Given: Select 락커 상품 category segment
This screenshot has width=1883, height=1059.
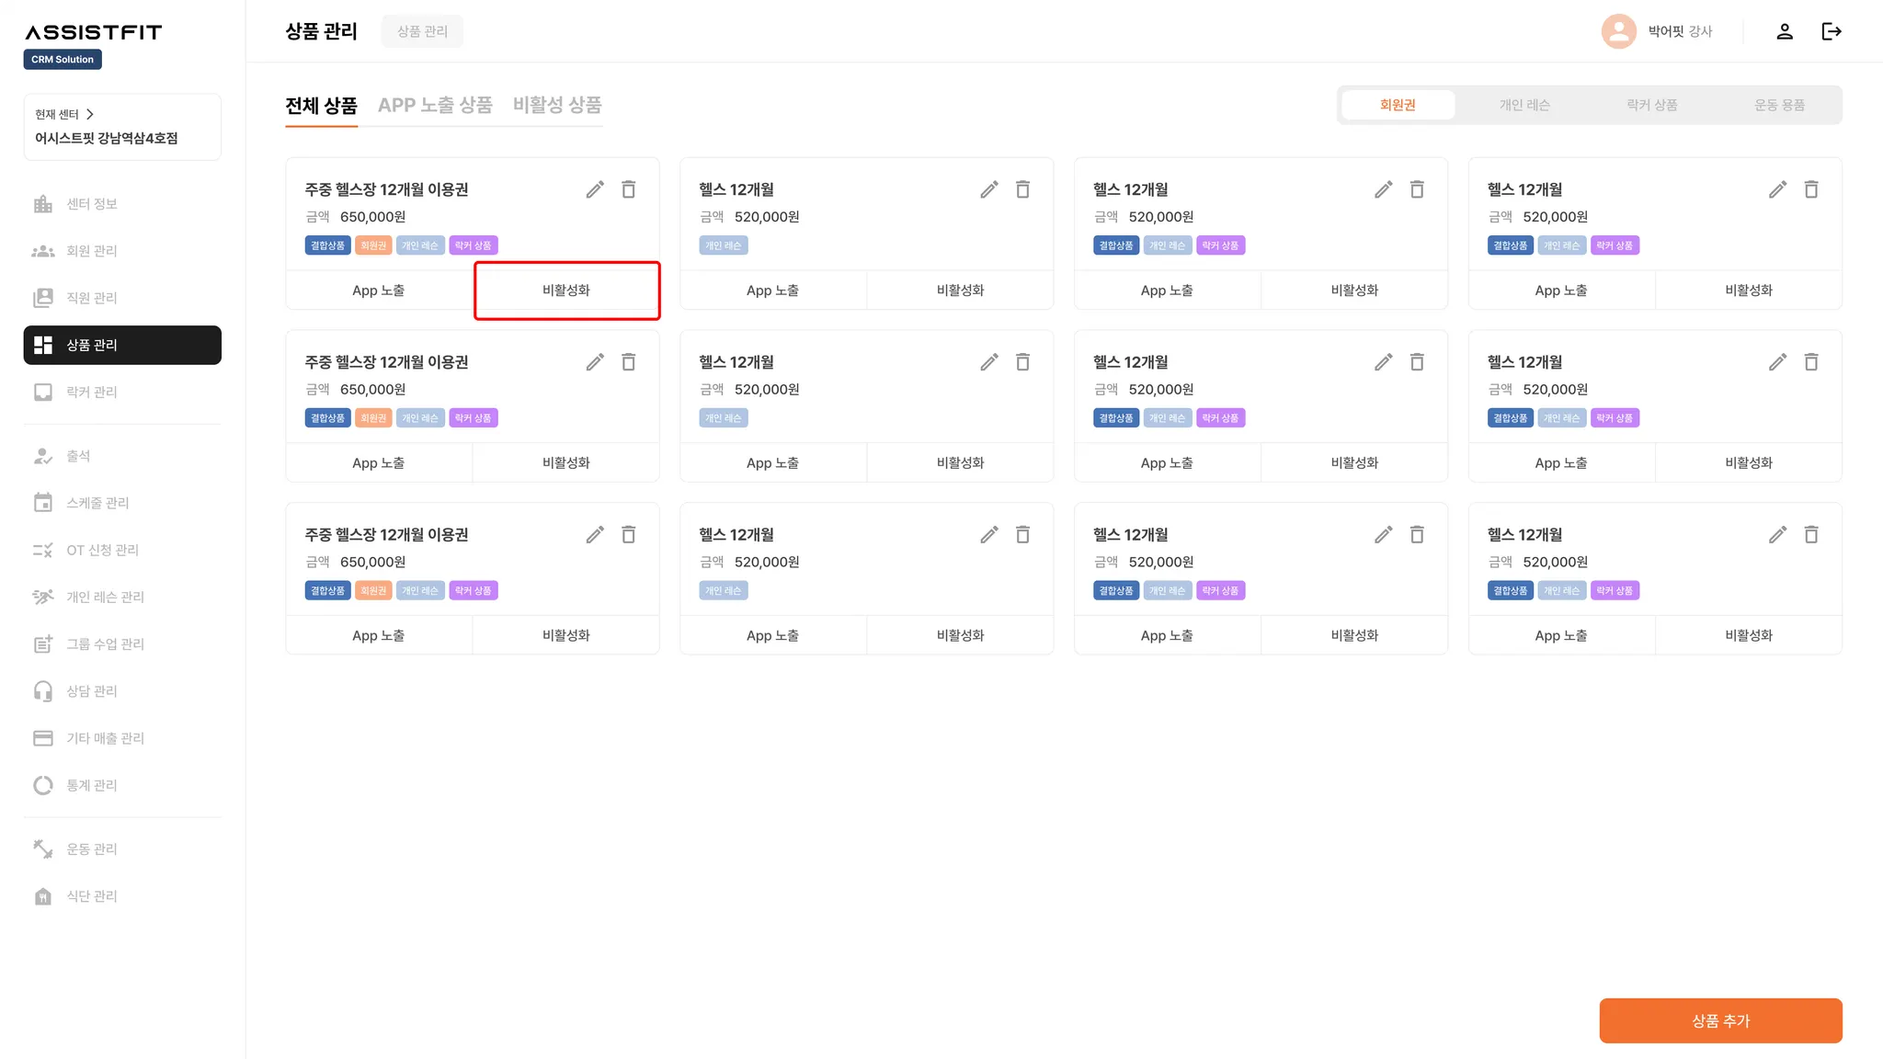Looking at the screenshot, I should 1651,105.
